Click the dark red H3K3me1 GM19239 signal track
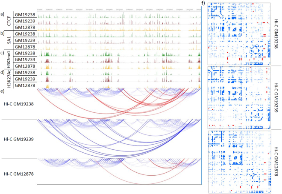The height and width of the screenshot is (194, 282). (119, 60)
